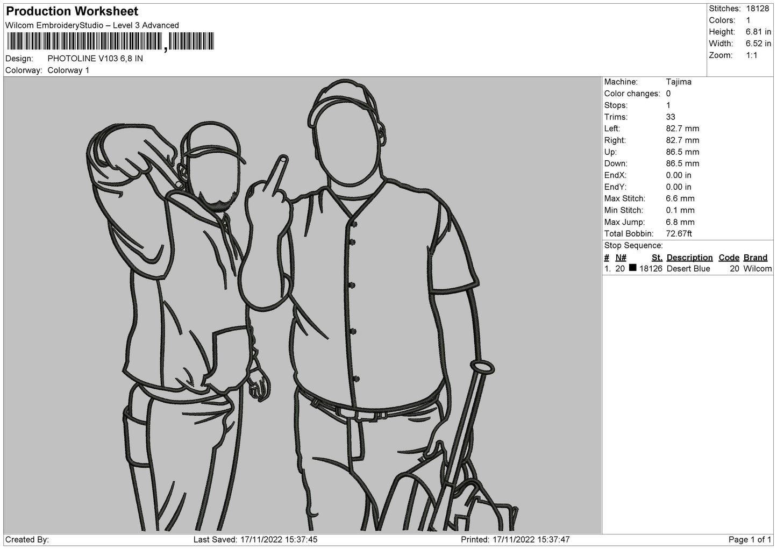Click the black thread color swatch

point(632,268)
